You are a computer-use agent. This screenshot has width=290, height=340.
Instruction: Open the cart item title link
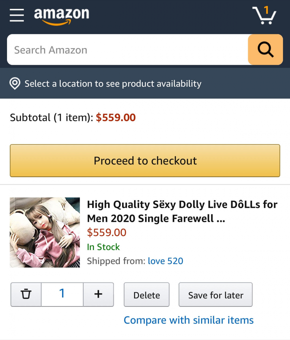[x=182, y=212]
